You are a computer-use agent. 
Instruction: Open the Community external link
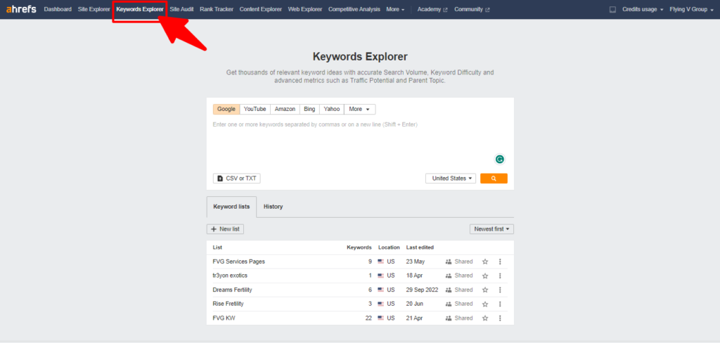[472, 9]
